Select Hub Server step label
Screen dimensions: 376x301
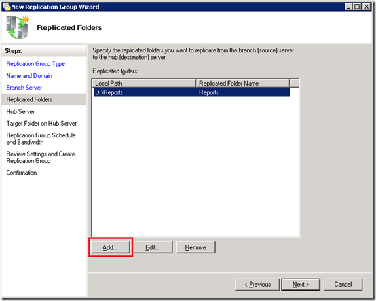click(x=20, y=111)
